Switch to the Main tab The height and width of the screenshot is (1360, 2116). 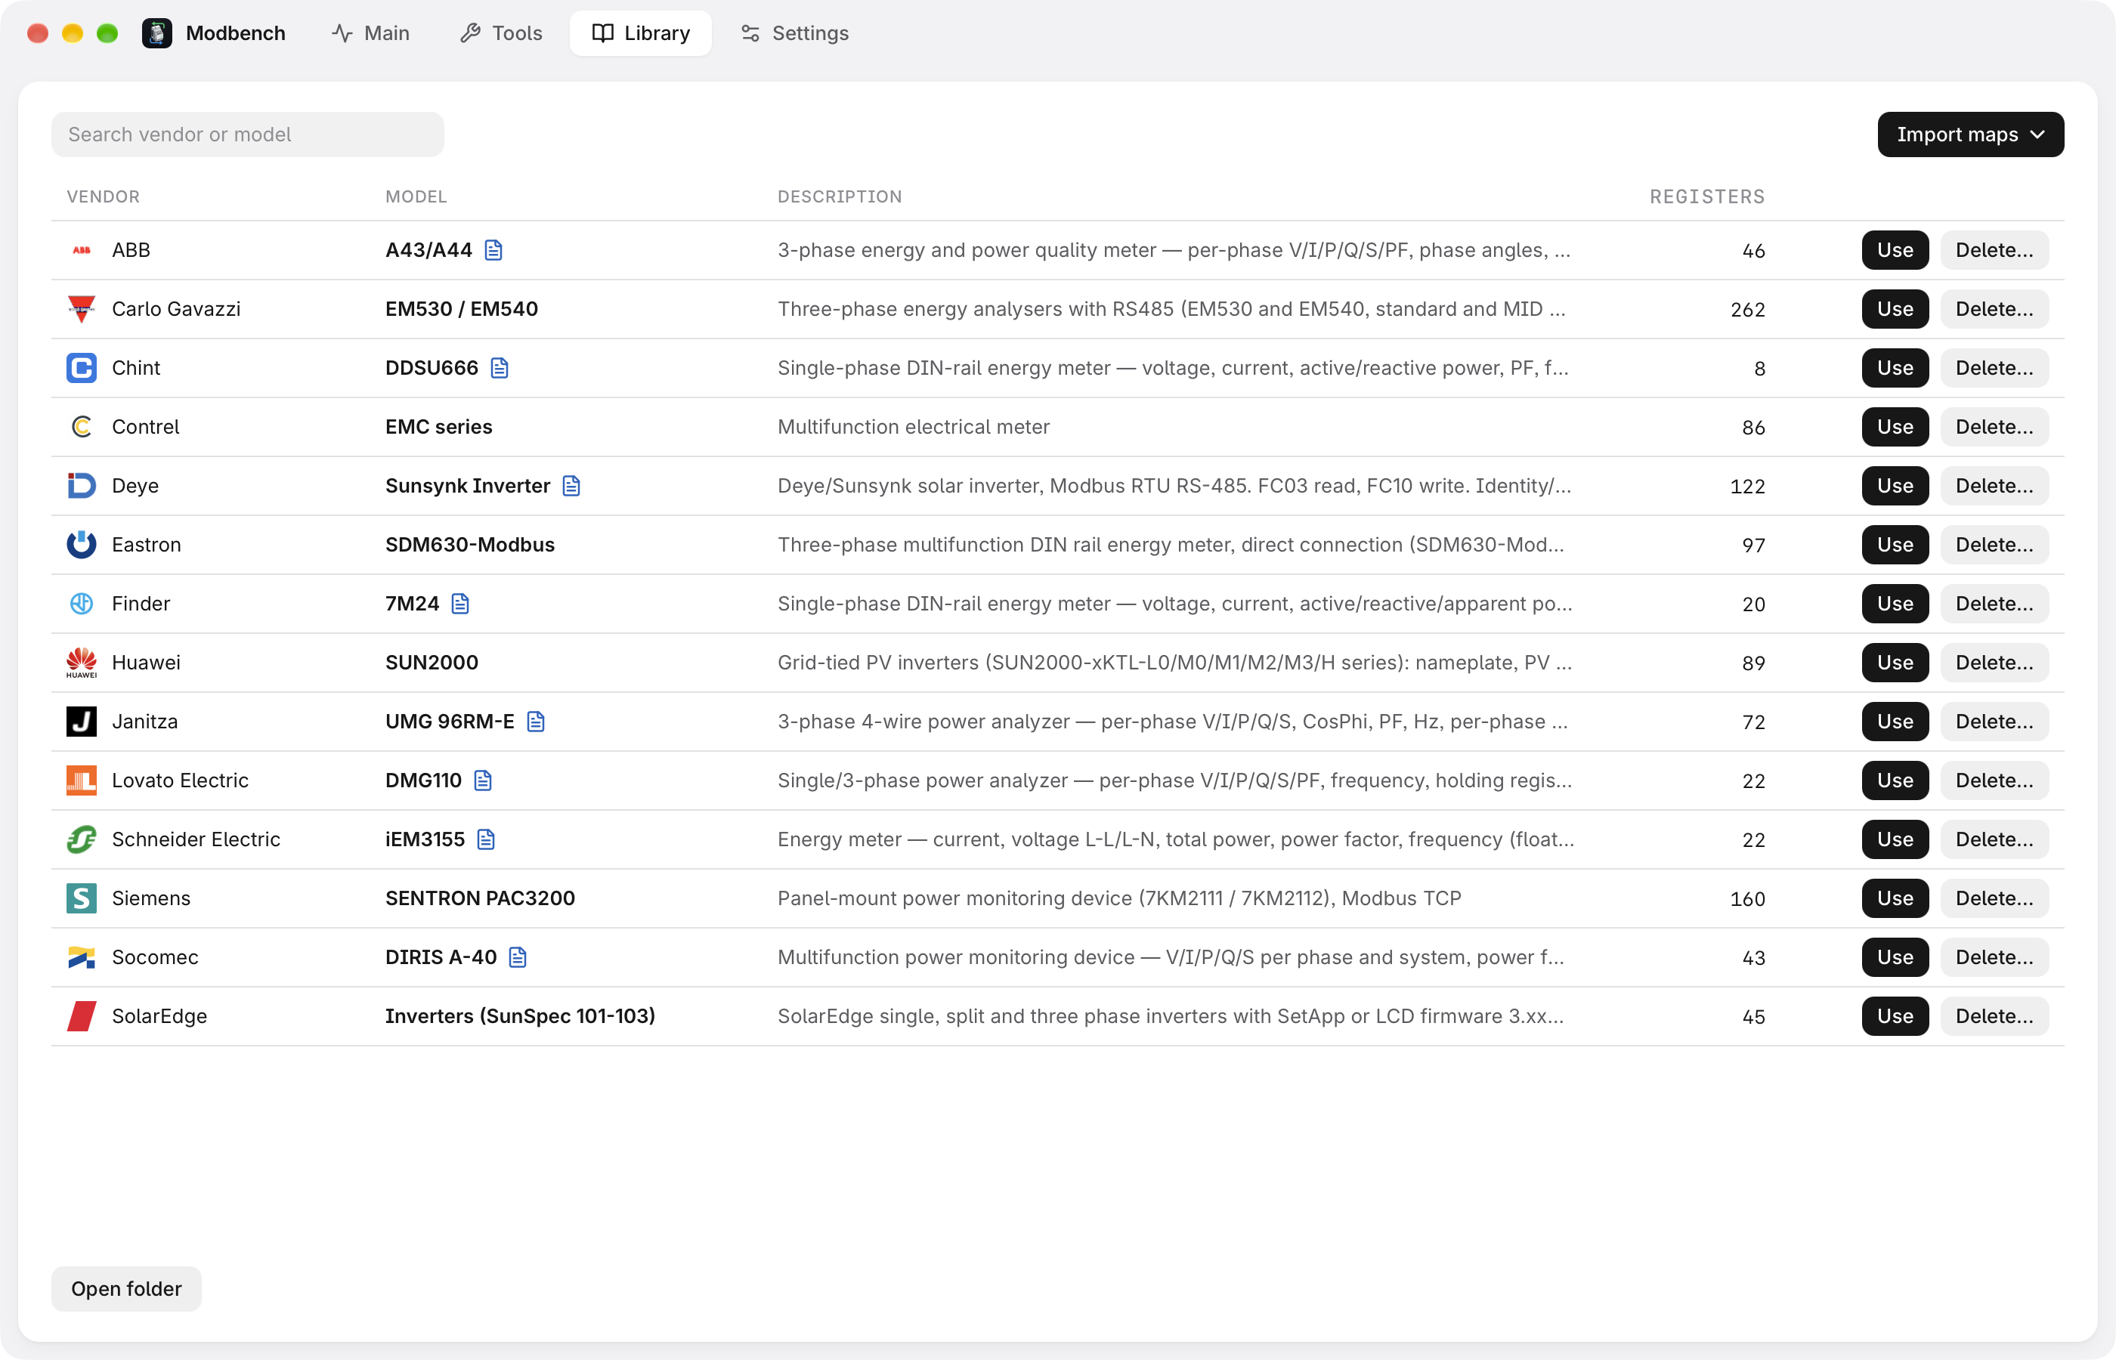(371, 33)
